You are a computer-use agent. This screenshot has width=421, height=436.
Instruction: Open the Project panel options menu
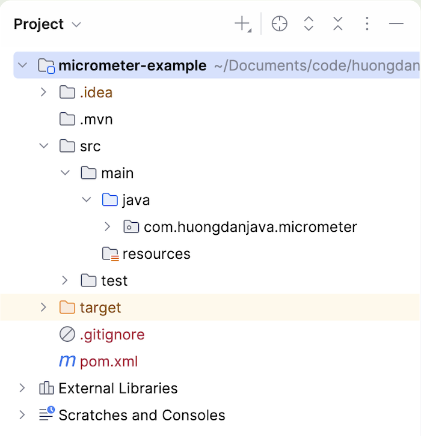pyautogui.click(x=367, y=24)
